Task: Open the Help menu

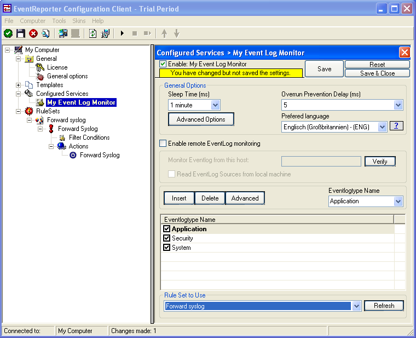Action: pos(97,21)
